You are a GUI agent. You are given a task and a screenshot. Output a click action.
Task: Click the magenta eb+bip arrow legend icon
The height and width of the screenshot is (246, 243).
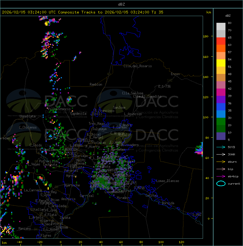click(x=221, y=176)
